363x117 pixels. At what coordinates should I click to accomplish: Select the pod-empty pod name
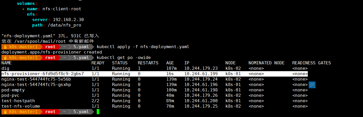pos(13,90)
